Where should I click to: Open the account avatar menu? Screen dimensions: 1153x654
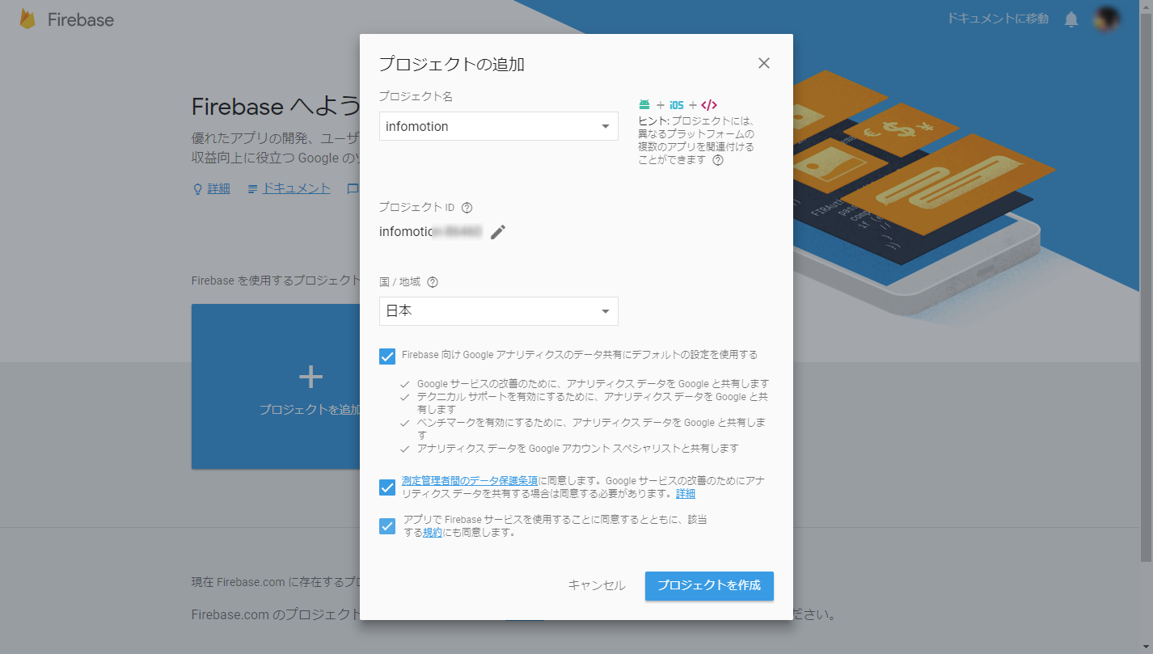[1106, 19]
